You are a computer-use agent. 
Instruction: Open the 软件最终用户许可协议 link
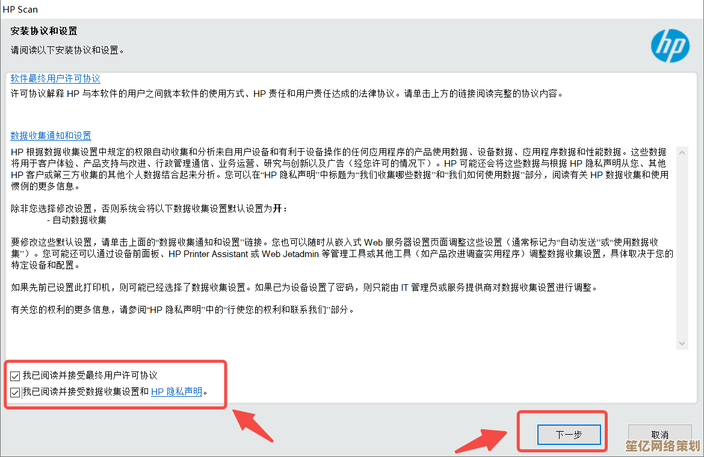coord(55,79)
